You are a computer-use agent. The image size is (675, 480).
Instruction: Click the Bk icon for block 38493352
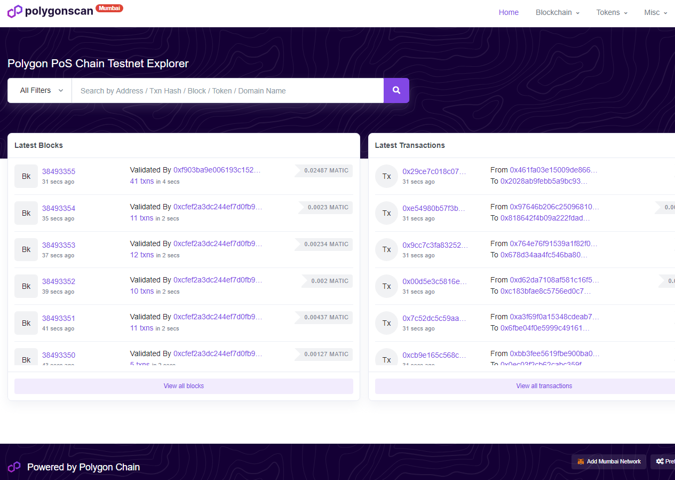pyautogui.click(x=26, y=286)
